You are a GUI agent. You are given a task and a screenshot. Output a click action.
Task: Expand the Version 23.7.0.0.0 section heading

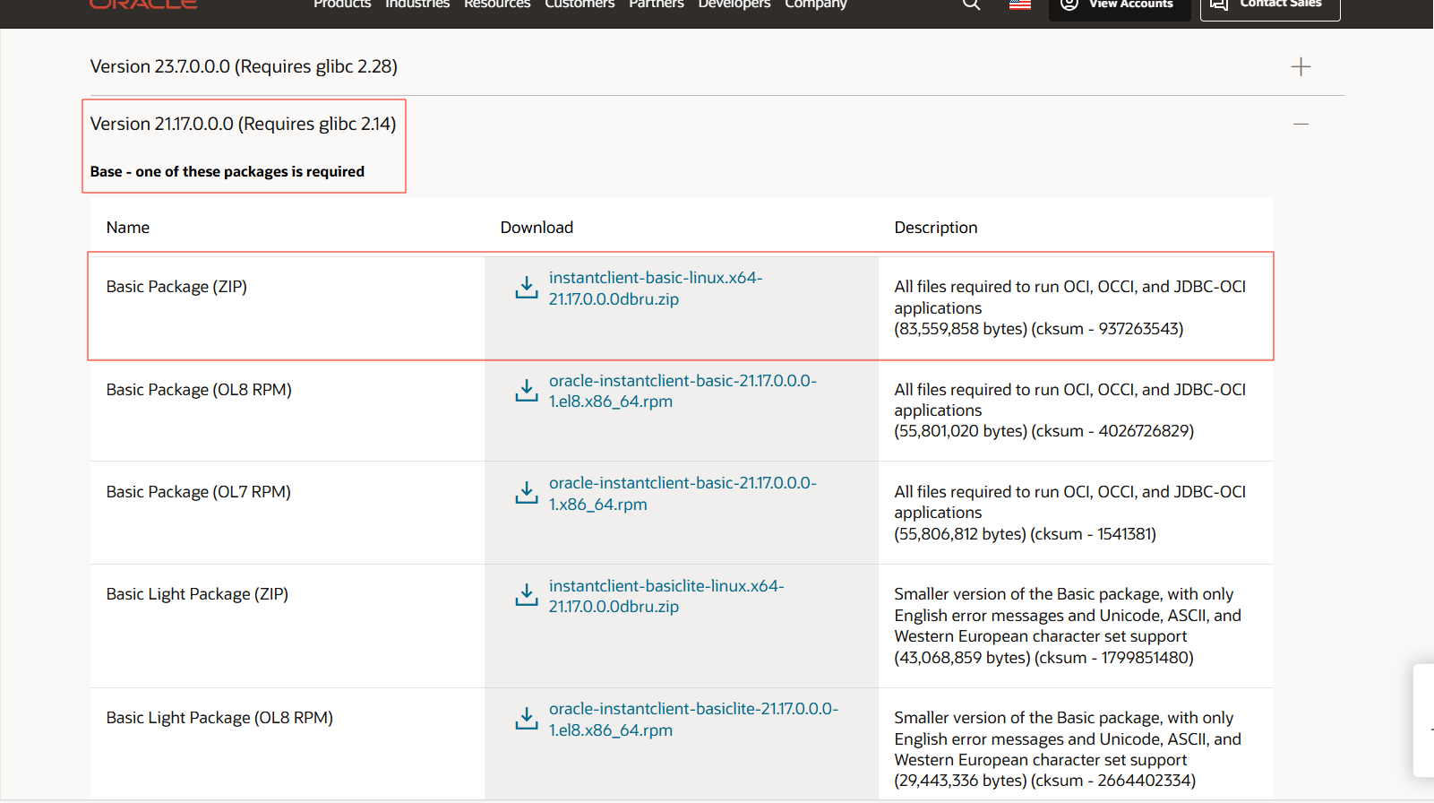(244, 67)
